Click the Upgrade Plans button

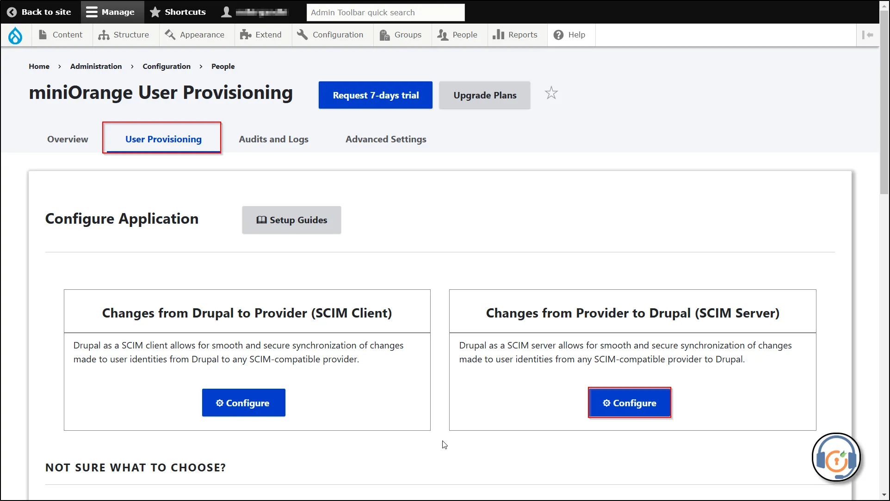485,95
